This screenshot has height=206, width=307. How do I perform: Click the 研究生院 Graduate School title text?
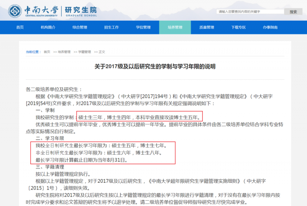(81, 11)
